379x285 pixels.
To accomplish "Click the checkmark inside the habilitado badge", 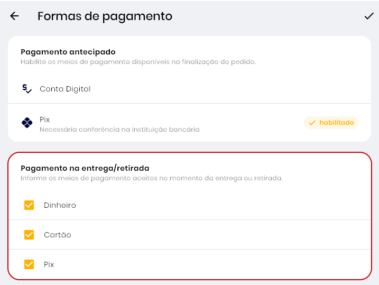I will [x=312, y=123].
